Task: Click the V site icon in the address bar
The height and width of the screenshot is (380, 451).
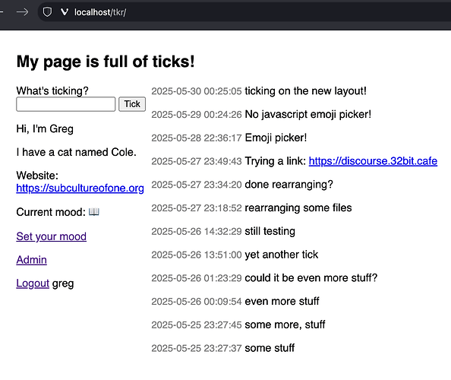Action: pos(65,12)
